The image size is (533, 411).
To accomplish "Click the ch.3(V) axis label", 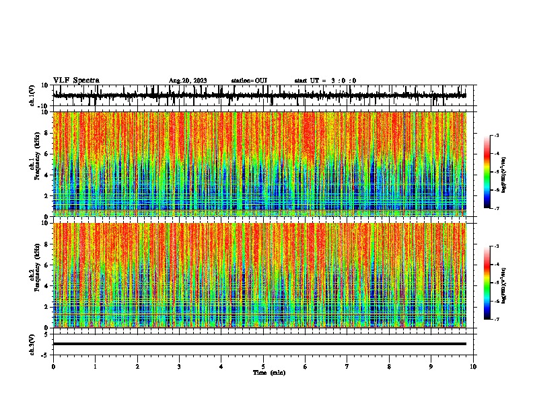I will pyautogui.click(x=32, y=345).
